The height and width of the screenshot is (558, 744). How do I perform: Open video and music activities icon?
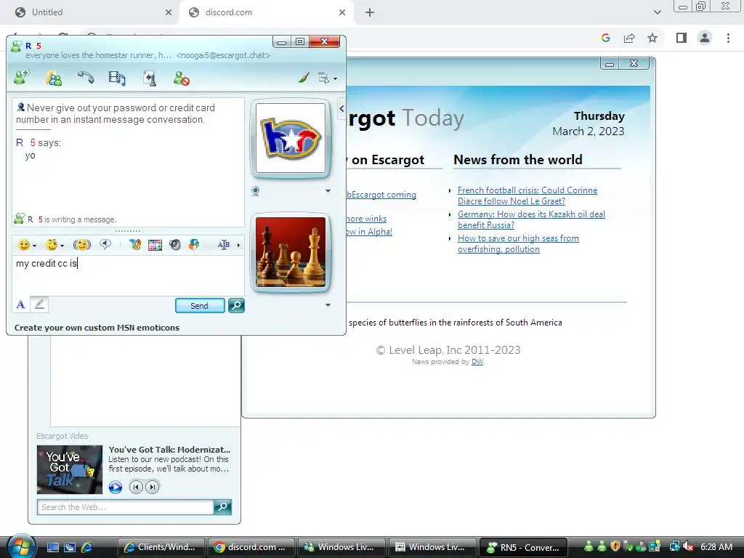117,78
